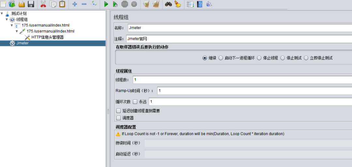Viewport: 352px width, 167px height.
Task: Create a new test plan with toolbar icon
Action: pyautogui.click(x=3, y=4)
